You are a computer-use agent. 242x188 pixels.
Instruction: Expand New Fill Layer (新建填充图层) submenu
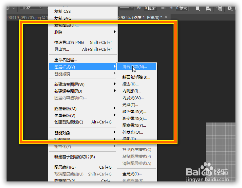tap(83, 84)
